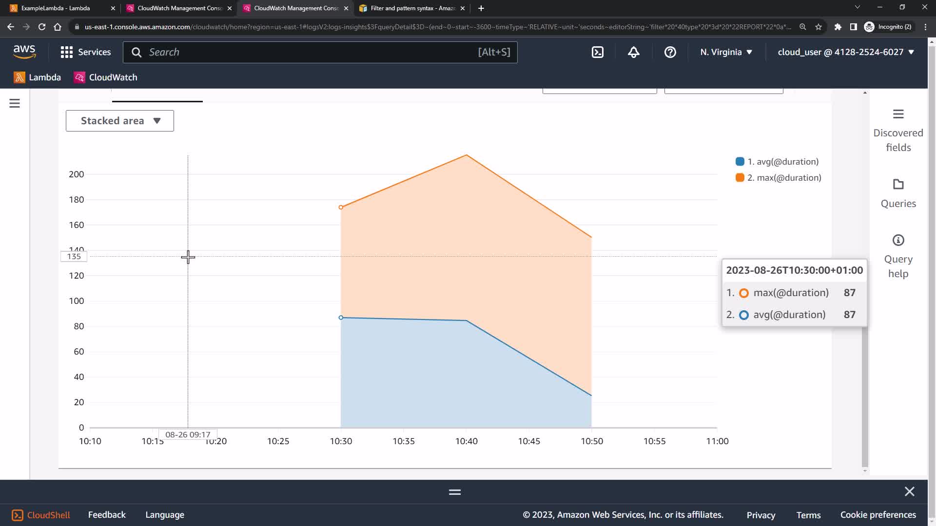Open the CloudShell icon in top navigation
Viewport: 936px width, 526px height.
(x=598, y=52)
